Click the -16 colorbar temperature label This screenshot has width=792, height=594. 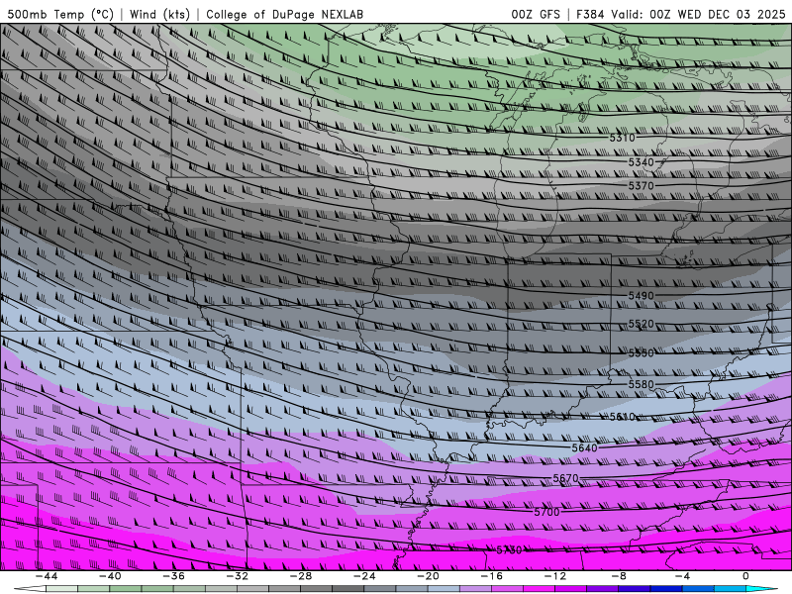click(491, 576)
